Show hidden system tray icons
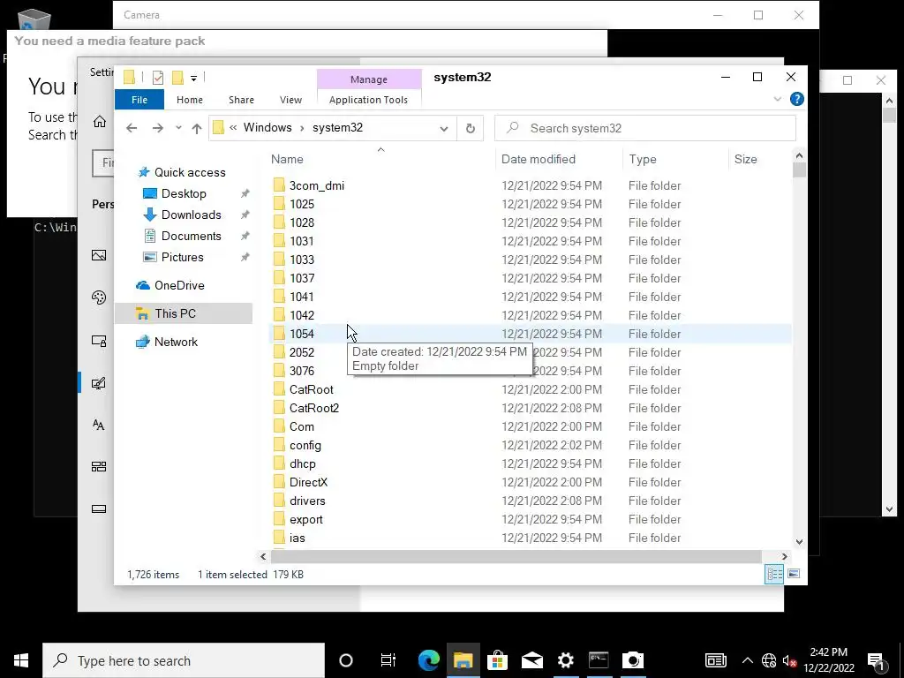This screenshot has height=678, width=904. click(x=747, y=660)
